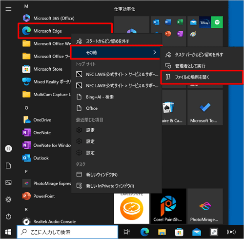Select 新しい InPrivate ウィンドウ(I) task
This screenshot has width=244, height=239.
click(x=117, y=186)
